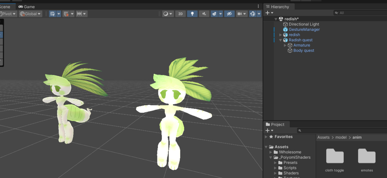Collapse the Assets folder arrow
This screenshot has width=387, height=178.
tap(266, 147)
